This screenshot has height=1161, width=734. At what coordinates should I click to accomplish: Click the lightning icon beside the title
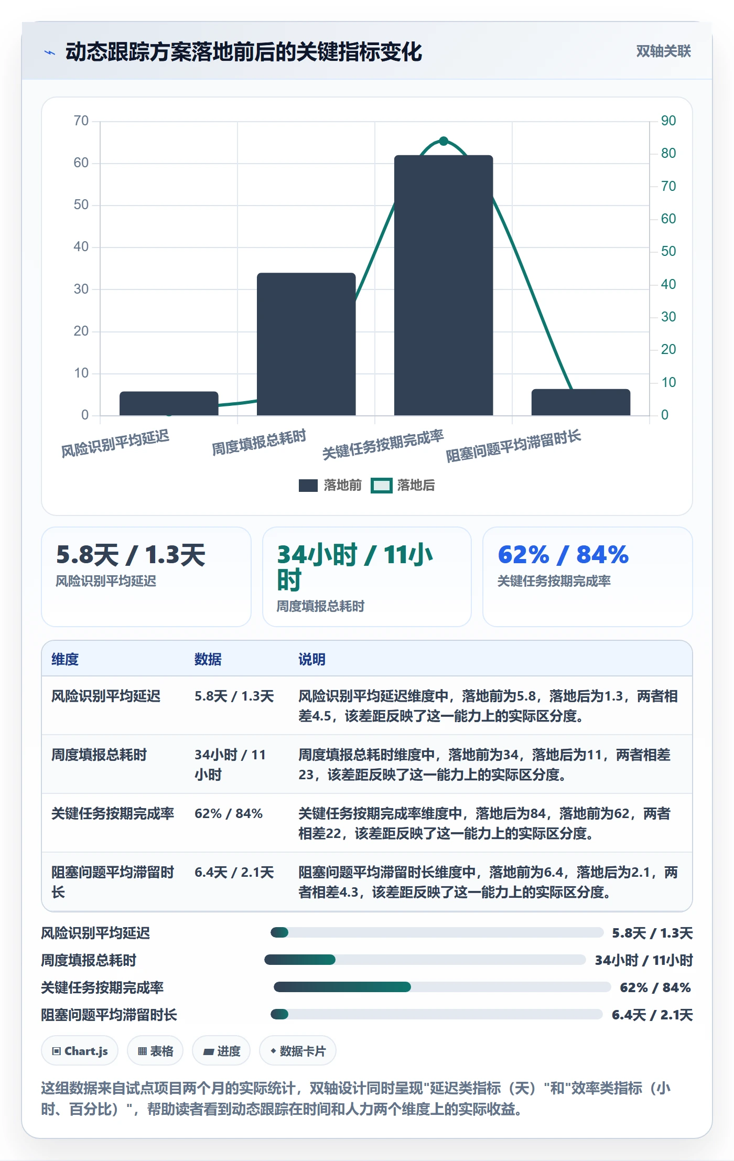click(x=50, y=52)
